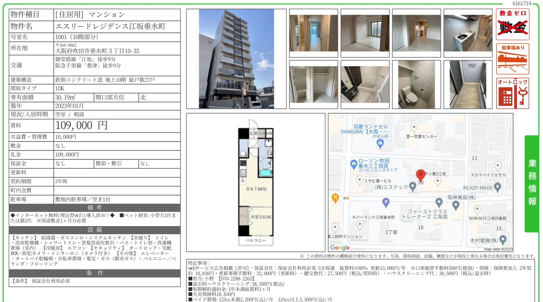
Task: Click the 敷金ゼロ badge
Action: (x=512, y=24)
